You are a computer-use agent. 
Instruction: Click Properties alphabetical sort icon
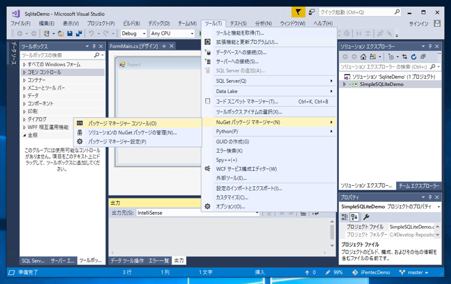pyautogui.click(x=354, y=217)
